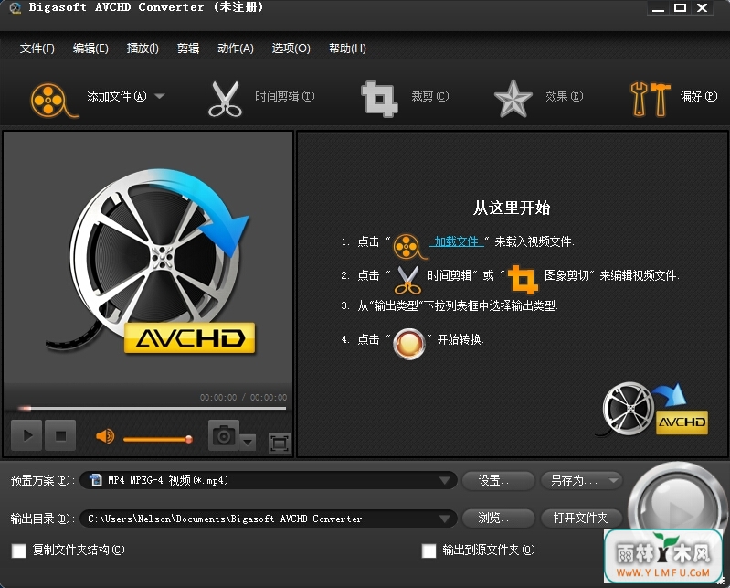This screenshot has width=730, height=588.
Task: Click the Effect star icon
Action: pos(513,99)
